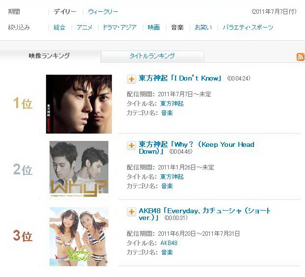Click plus icon beside I Don't Know
The image size is (305, 277).
[131, 79]
